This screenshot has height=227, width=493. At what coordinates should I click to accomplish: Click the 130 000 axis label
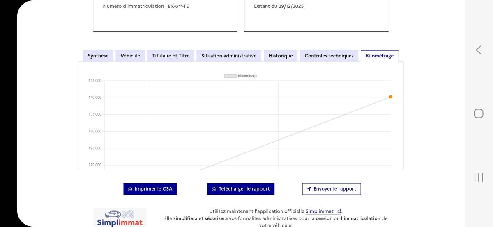(95, 131)
